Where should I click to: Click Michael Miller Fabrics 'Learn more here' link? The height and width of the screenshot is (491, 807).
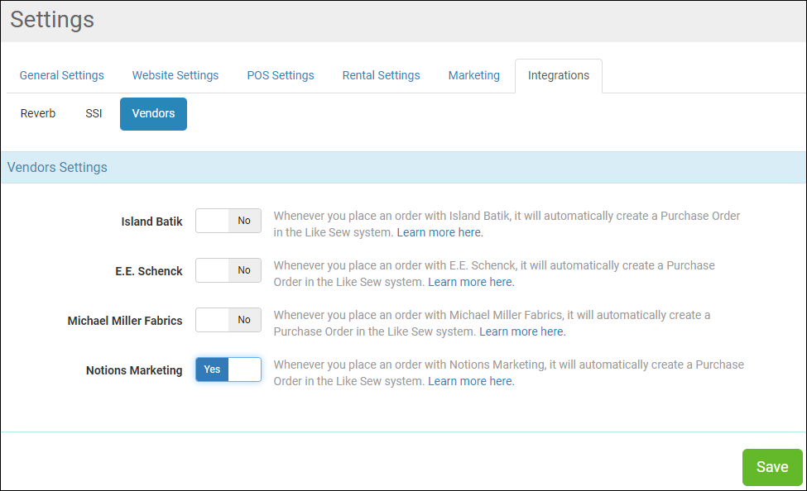click(522, 331)
